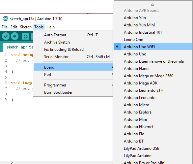Open the File menu
Viewport: 193px width, 164px height.
tap(5, 27)
